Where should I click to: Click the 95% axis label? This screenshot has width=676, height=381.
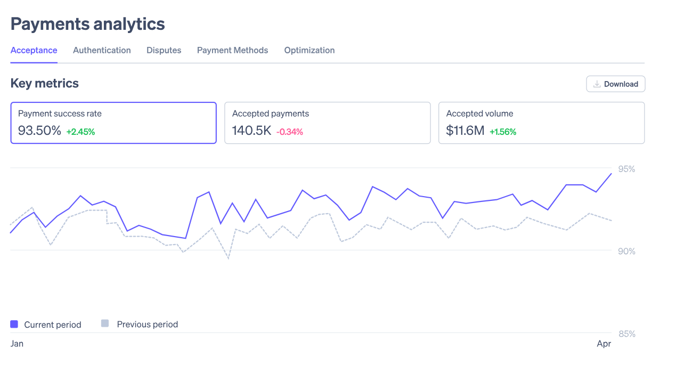[x=626, y=169]
